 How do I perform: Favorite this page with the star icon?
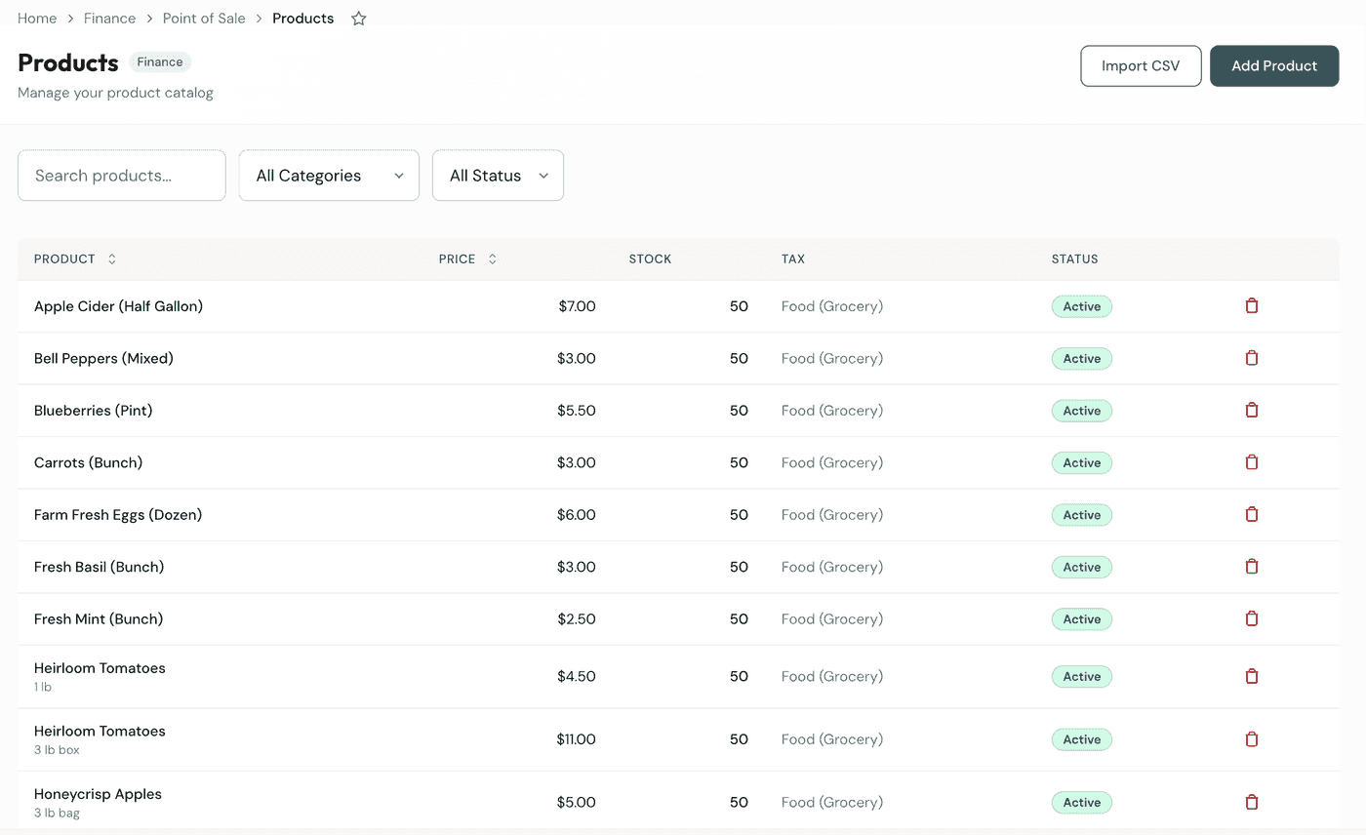358,18
